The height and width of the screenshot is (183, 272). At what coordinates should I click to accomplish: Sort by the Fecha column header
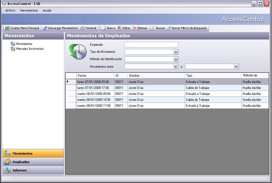pyautogui.click(x=95, y=76)
